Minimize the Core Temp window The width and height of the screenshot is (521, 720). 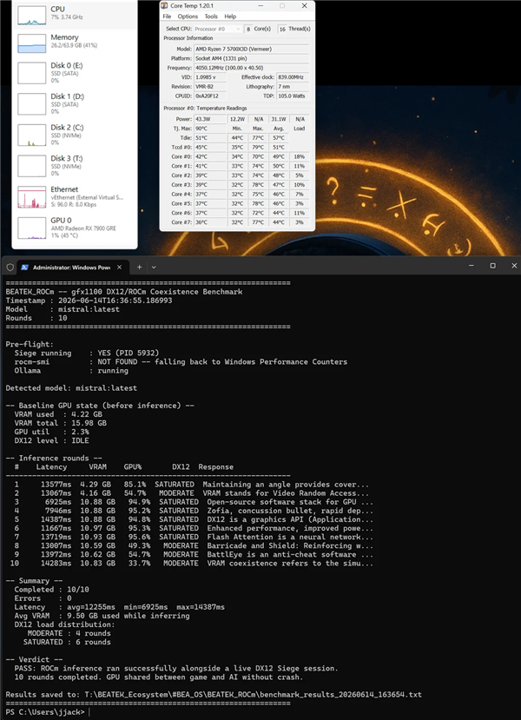click(260, 6)
